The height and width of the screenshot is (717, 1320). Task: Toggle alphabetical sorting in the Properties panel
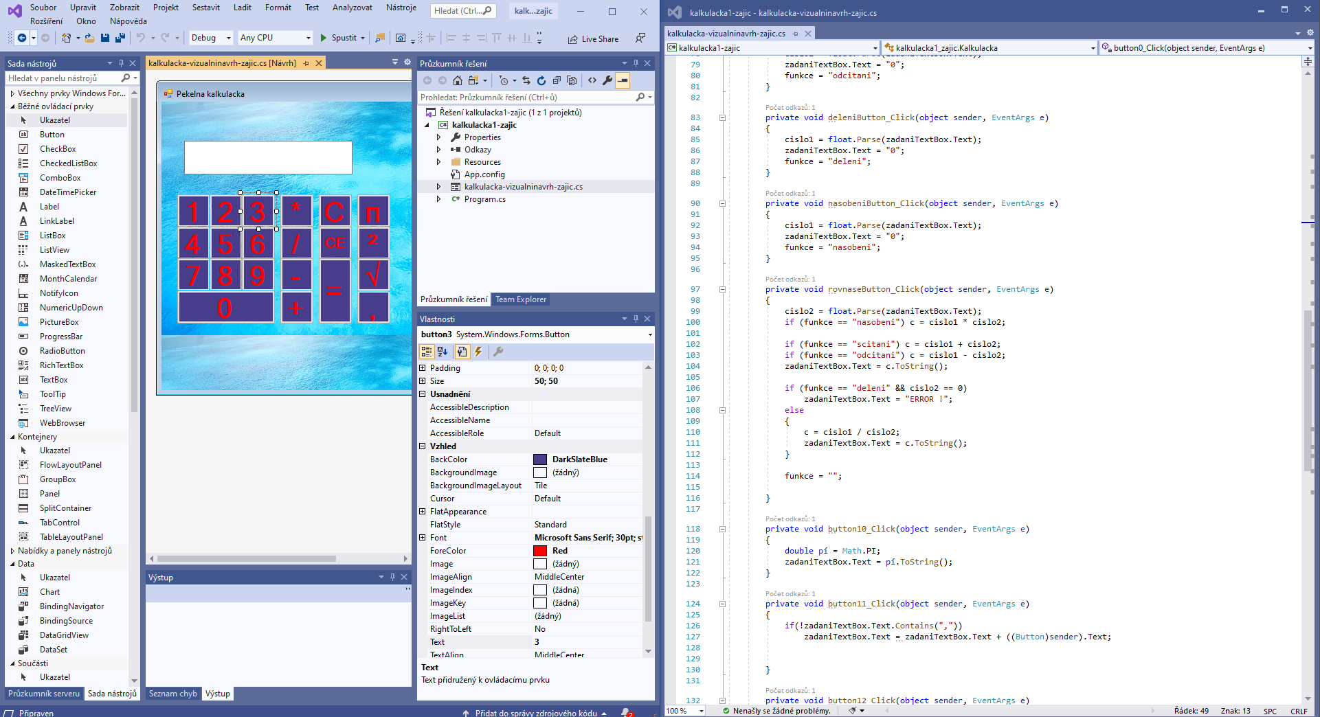coord(443,352)
